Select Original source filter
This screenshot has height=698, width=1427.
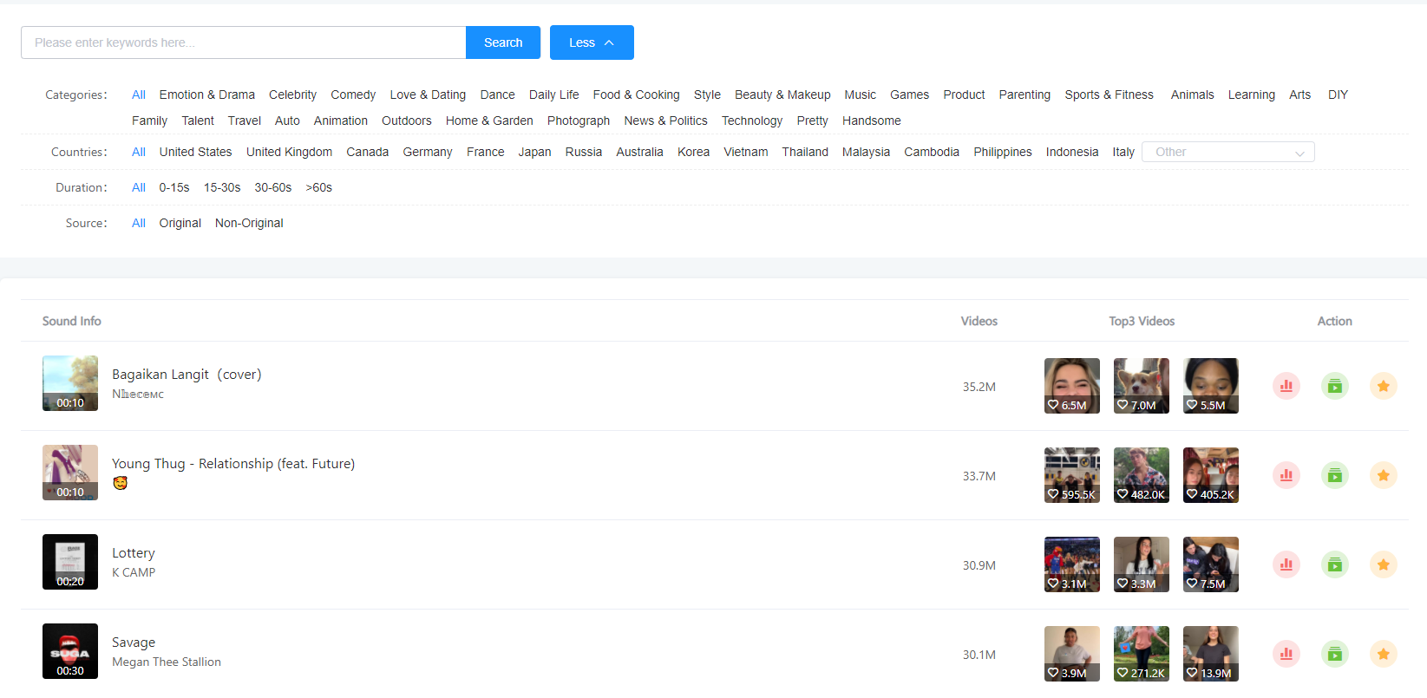(180, 223)
